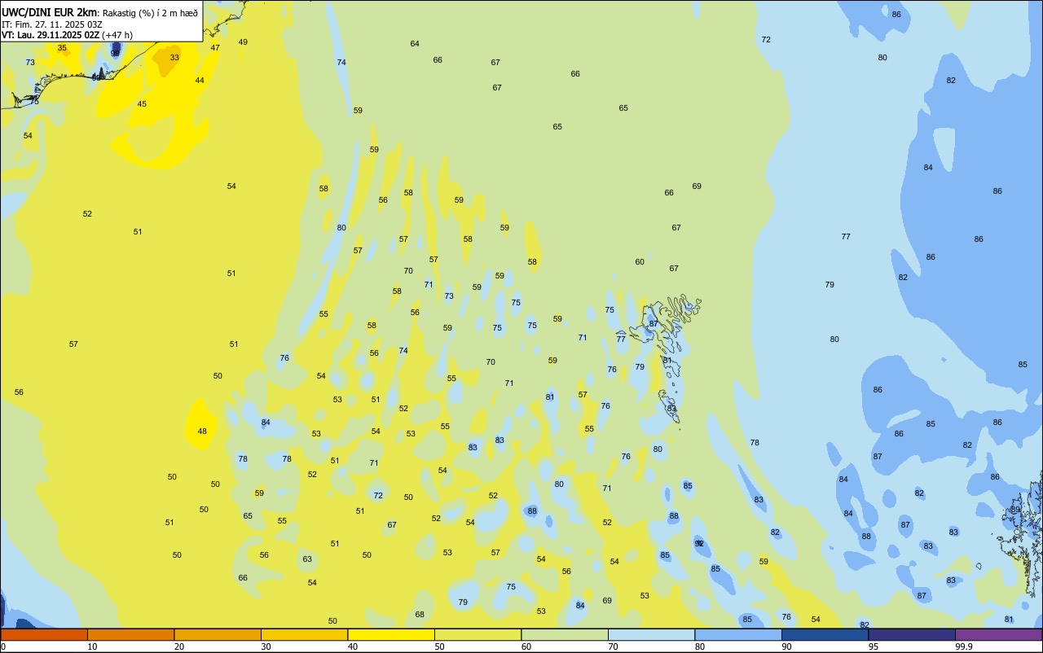The width and height of the screenshot is (1043, 653).
Task: Click the humidity value 44 on the map
Action: pyautogui.click(x=200, y=81)
